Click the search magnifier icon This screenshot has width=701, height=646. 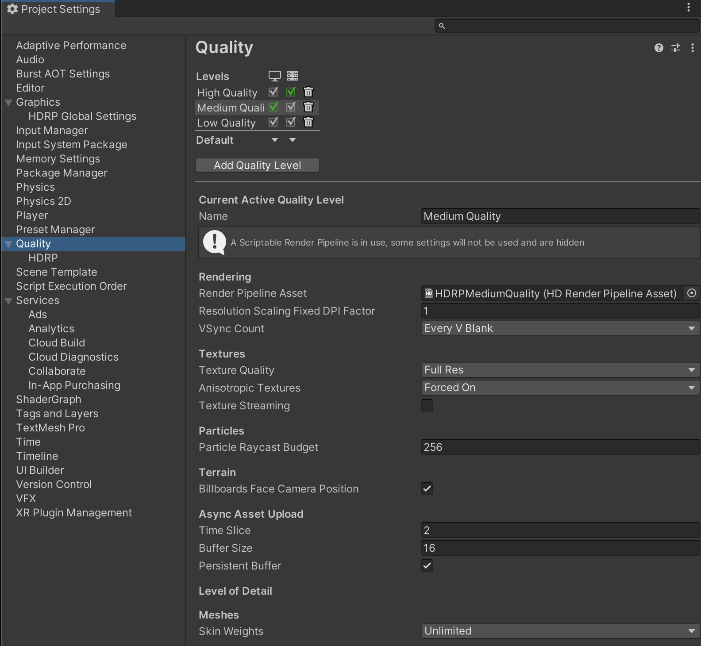(442, 26)
